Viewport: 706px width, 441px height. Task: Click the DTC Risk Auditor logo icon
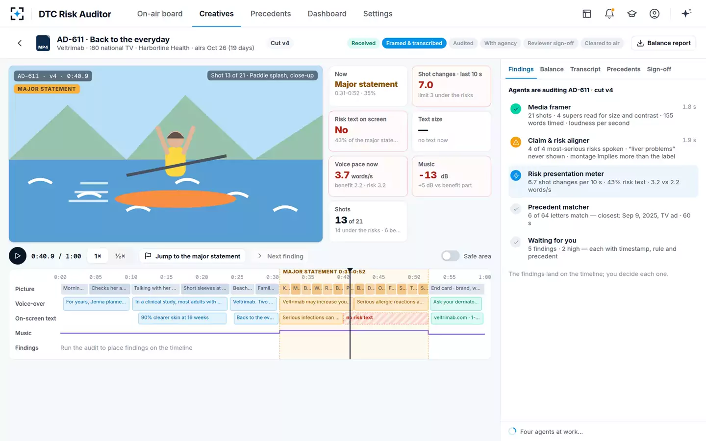tap(17, 14)
